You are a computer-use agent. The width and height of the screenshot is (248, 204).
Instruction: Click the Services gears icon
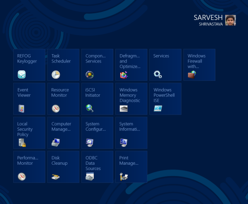158,74
